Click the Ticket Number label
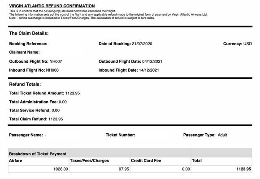260x179 pixels. [x=121, y=135]
